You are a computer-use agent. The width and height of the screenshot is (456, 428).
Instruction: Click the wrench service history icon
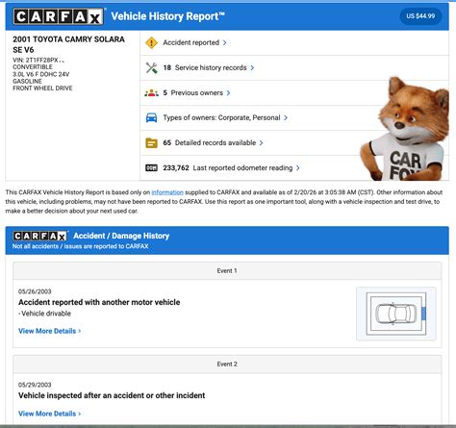coord(151,68)
